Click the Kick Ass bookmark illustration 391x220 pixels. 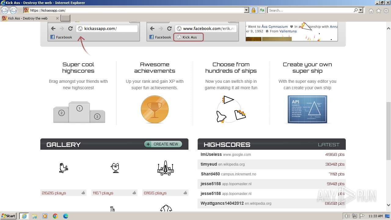tap(188, 37)
